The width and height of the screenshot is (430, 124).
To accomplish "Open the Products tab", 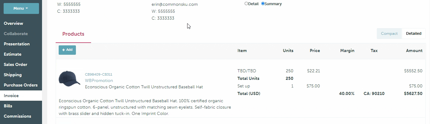I will [x=73, y=34].
